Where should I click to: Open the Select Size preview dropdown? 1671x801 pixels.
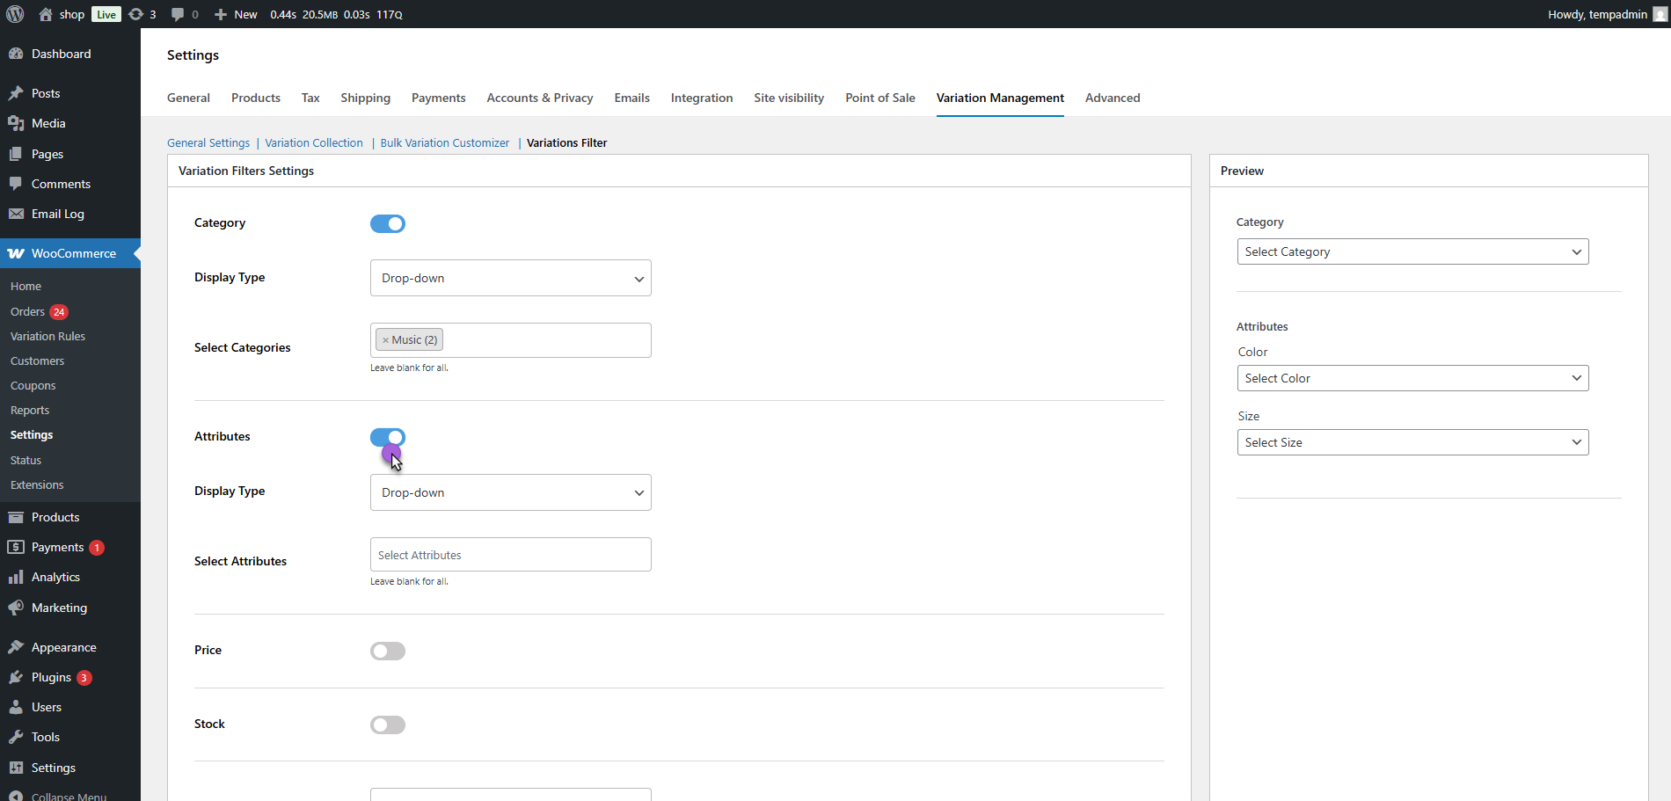[1412, 442]
